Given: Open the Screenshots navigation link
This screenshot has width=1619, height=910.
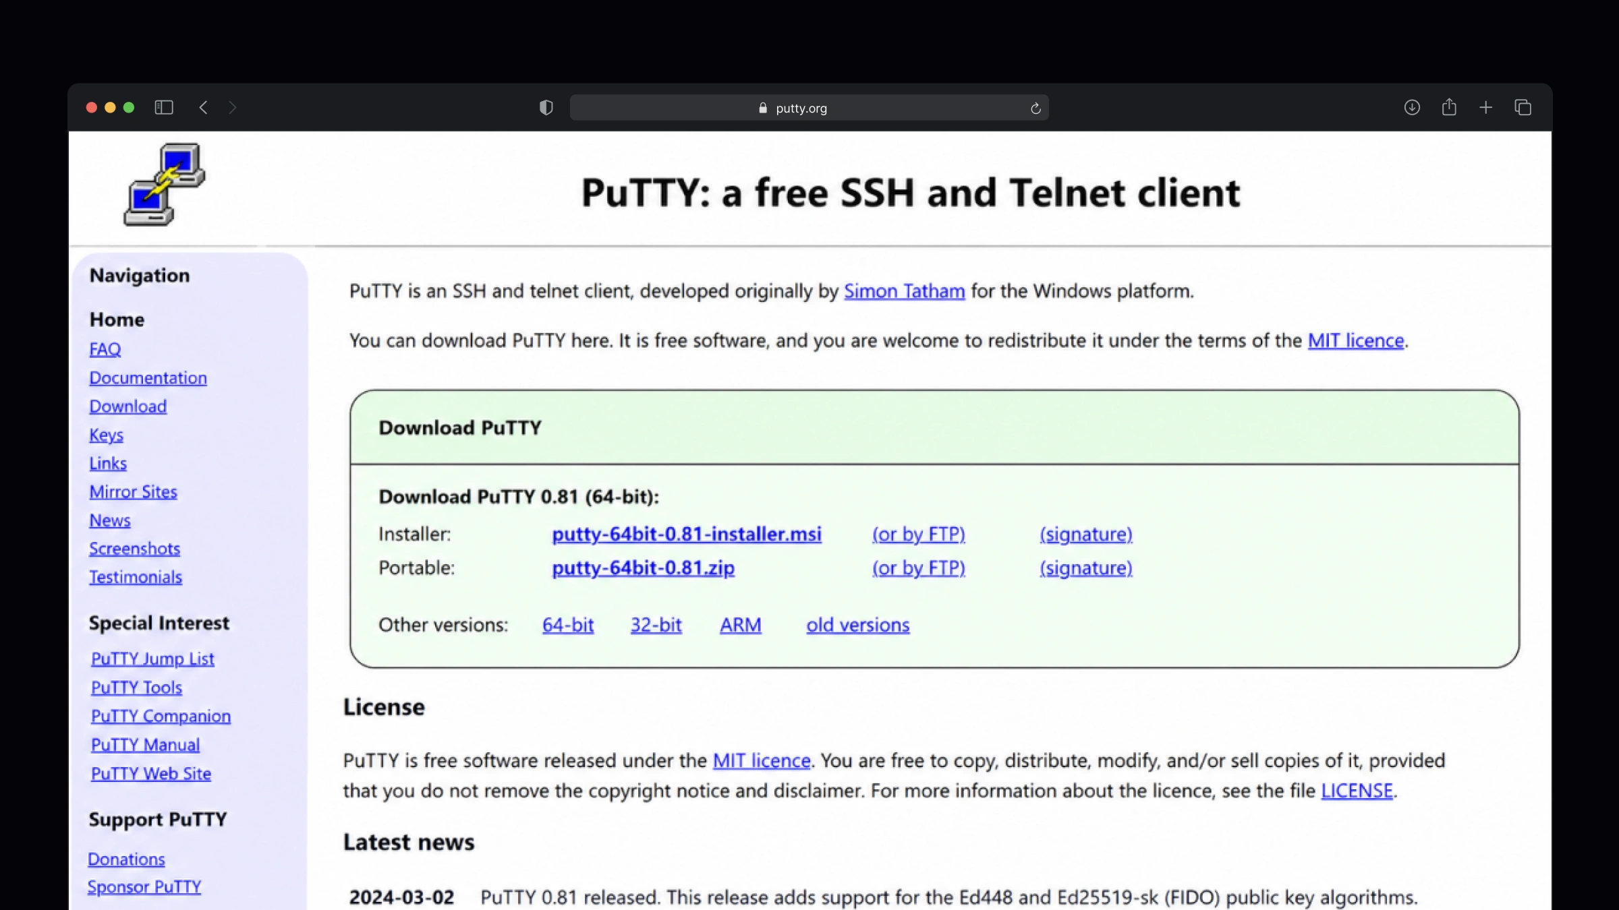Looking at the screenshot, I should coord(135,548).
